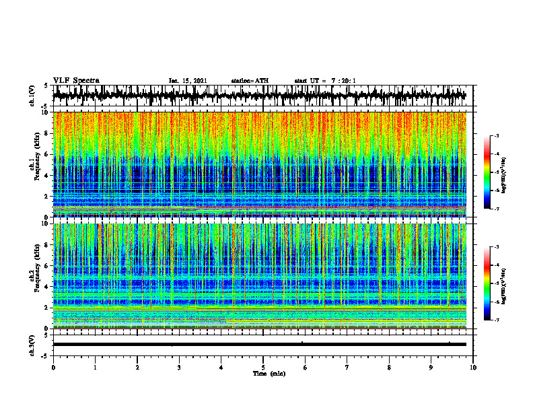The image size is (533, 412).
Task: Click the "-3" label on ch.1 colorbar
Action: (497, 136)
